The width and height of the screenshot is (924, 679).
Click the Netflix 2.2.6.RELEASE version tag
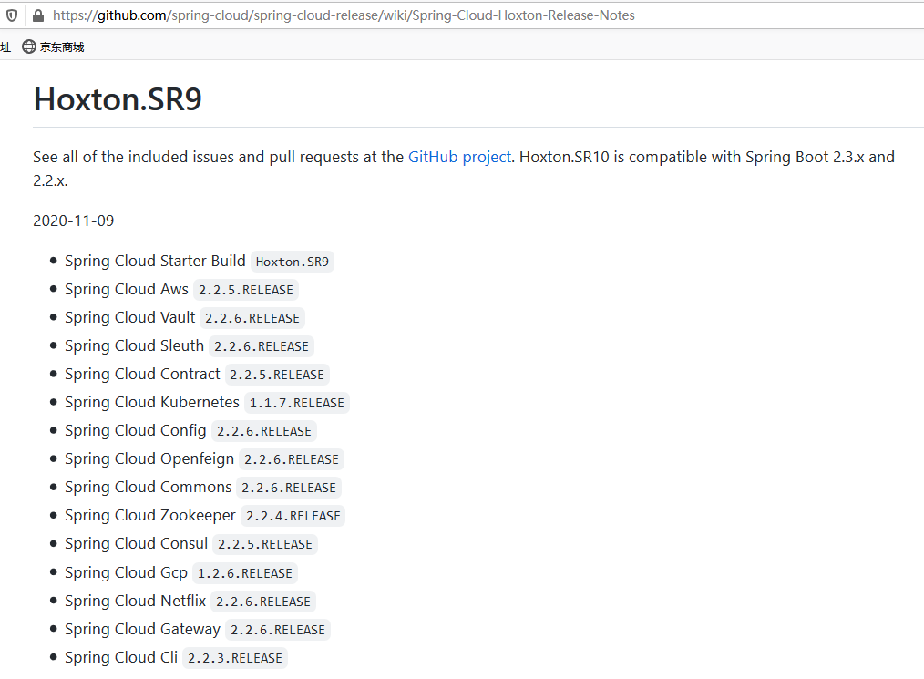263,602
